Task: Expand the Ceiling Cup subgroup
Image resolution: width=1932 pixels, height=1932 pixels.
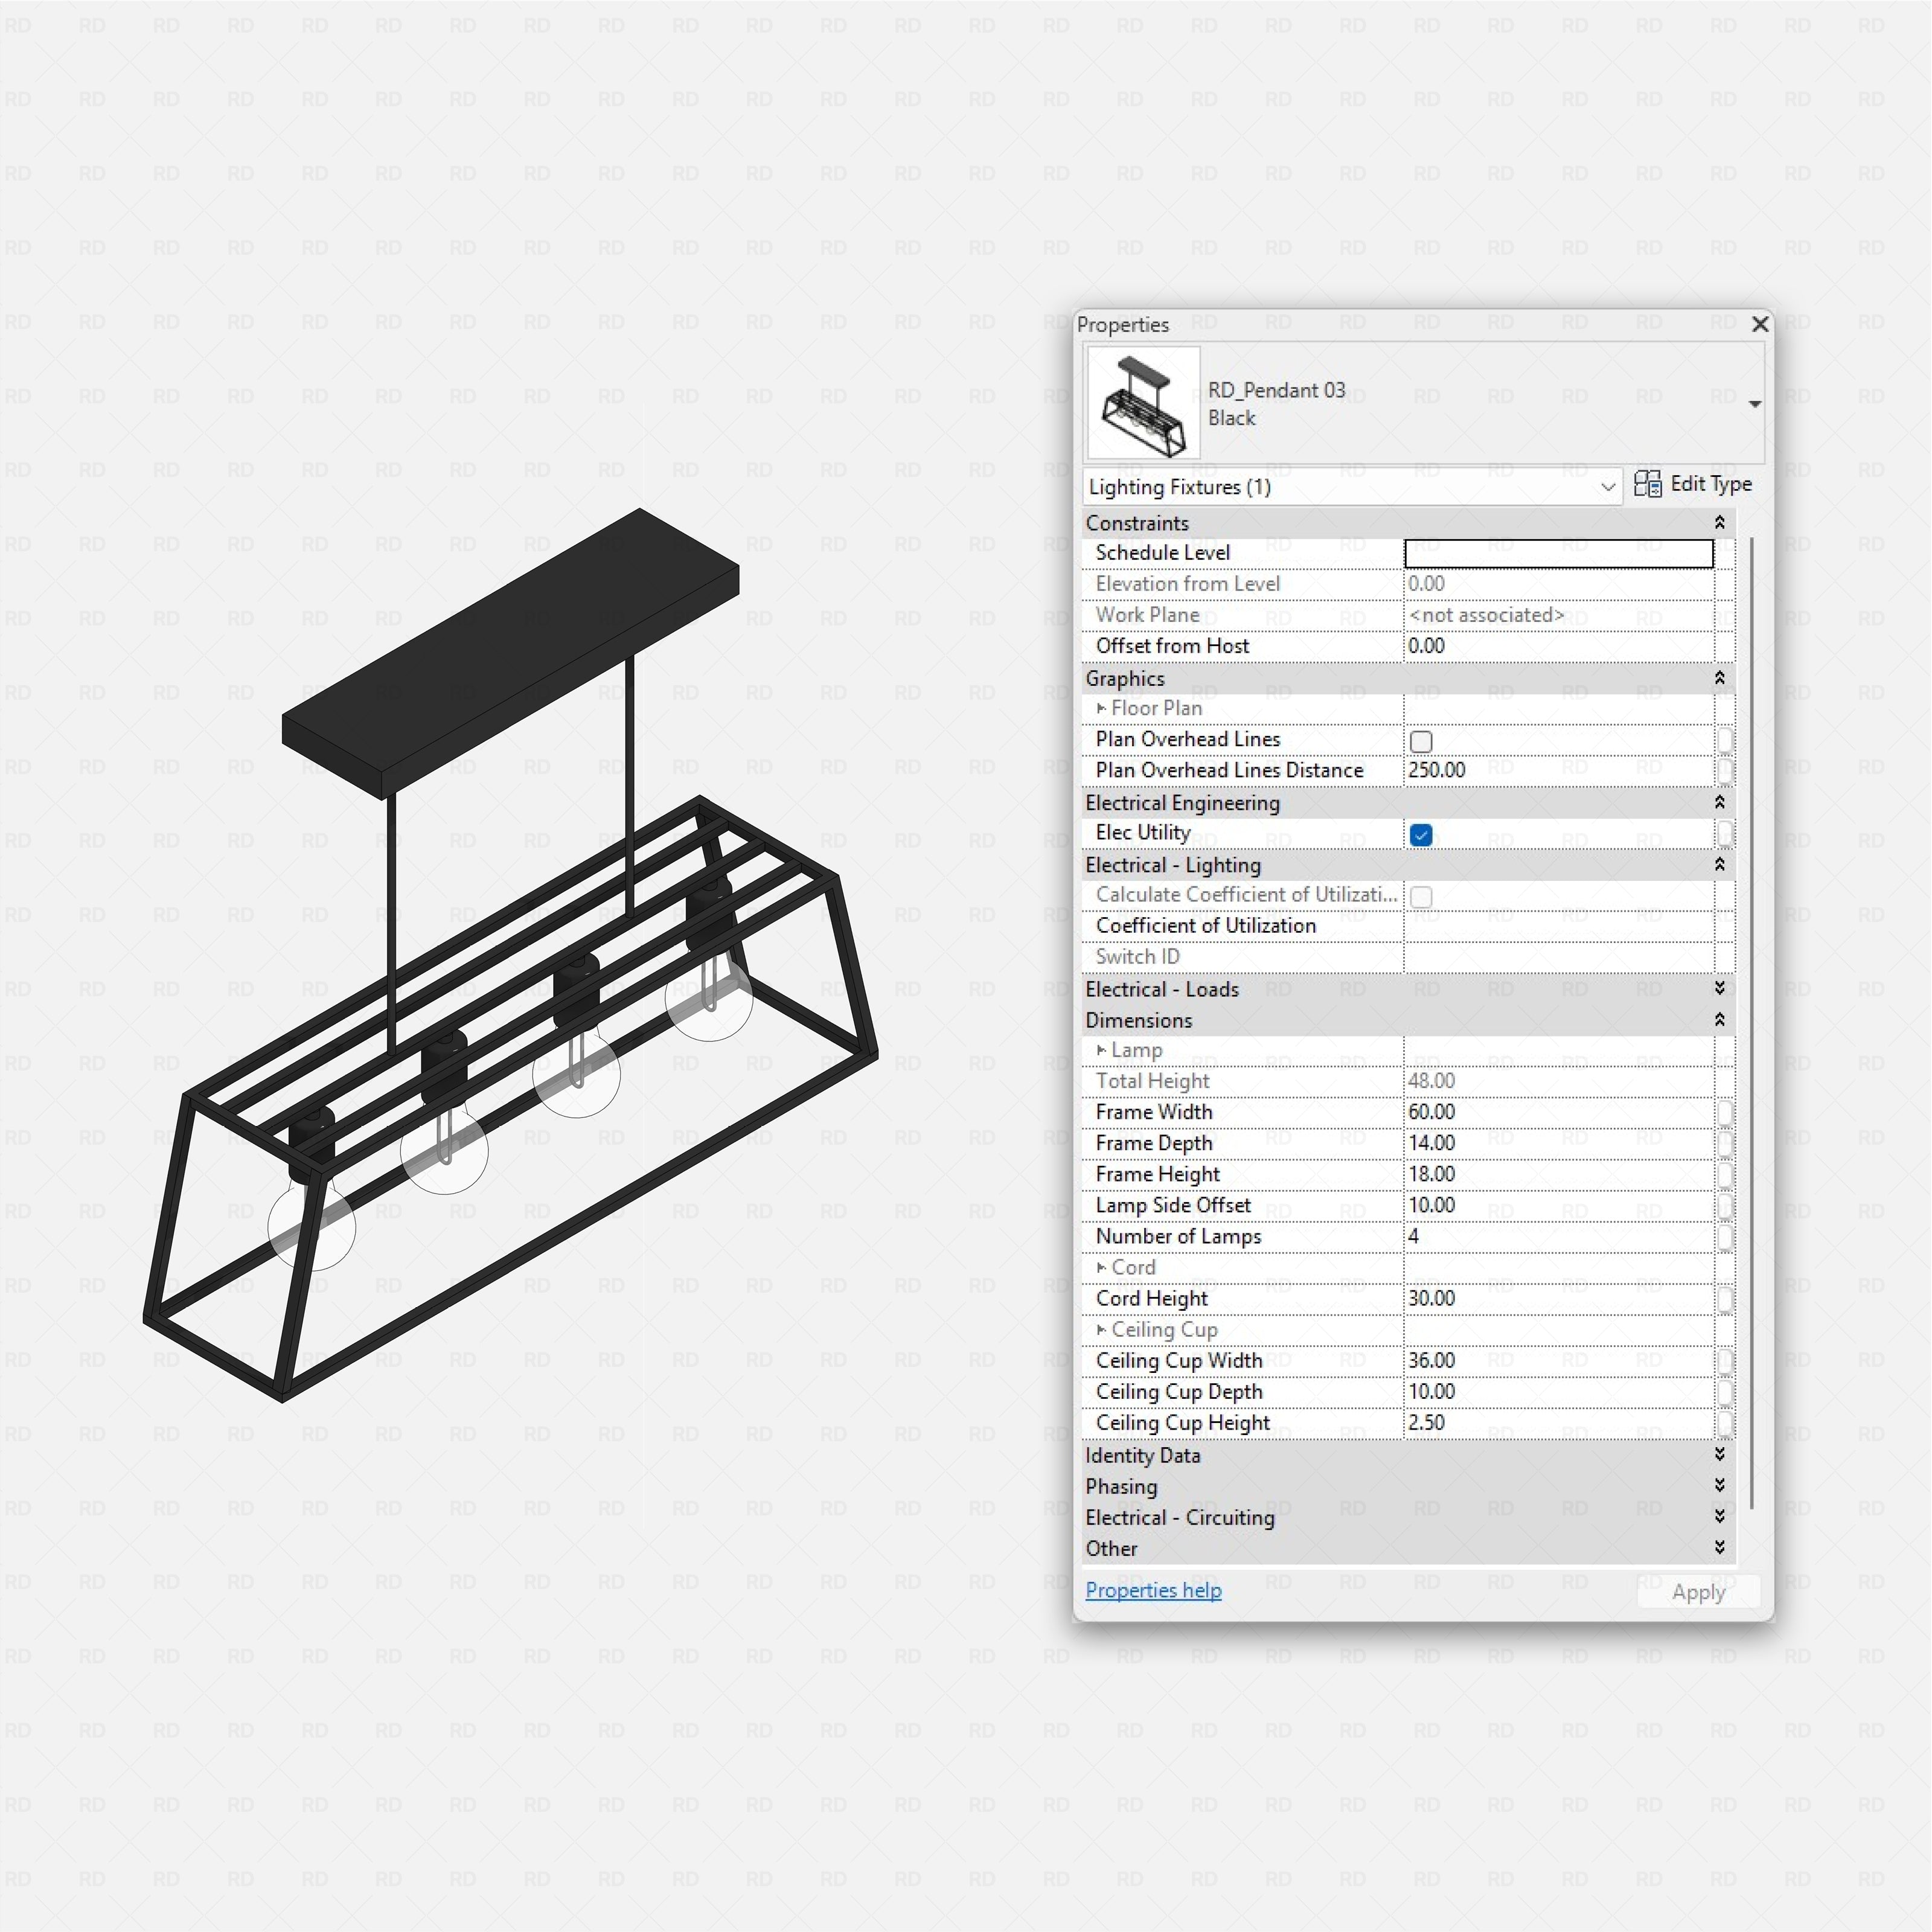Action: (x=1101, y=1329)
